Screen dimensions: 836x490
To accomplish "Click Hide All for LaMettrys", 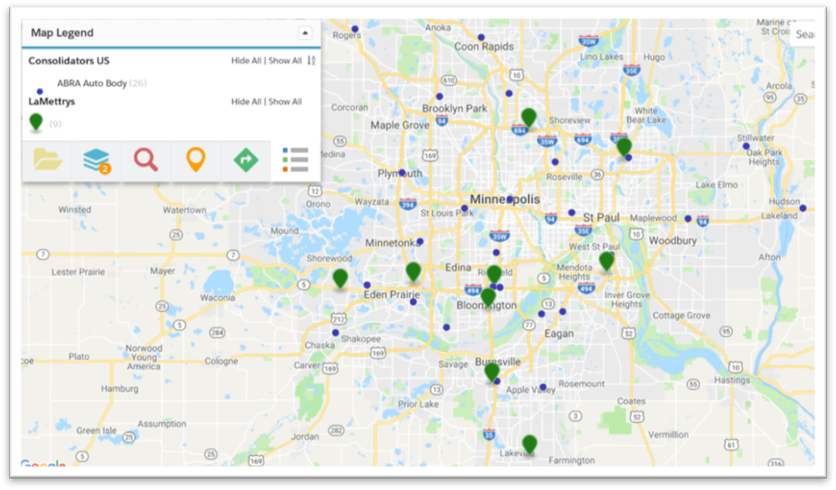I will click(x=246, y=101).
